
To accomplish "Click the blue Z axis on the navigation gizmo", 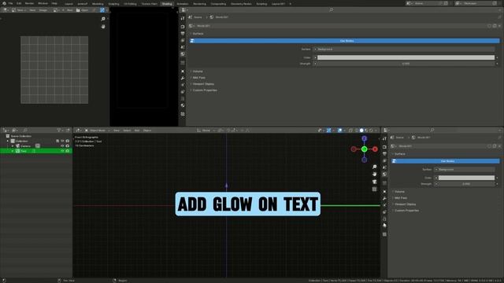I will pyautogui.click(x=364, y=138).
